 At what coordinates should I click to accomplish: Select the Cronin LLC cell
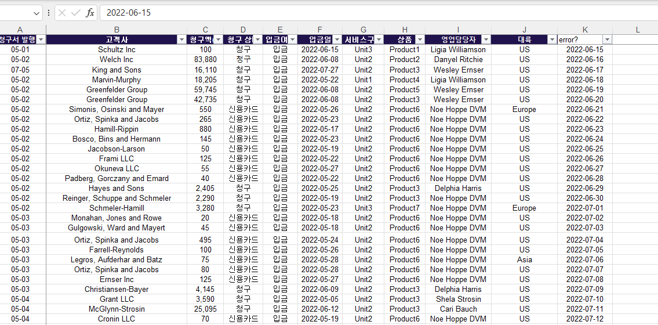click(x=117, y=319)
